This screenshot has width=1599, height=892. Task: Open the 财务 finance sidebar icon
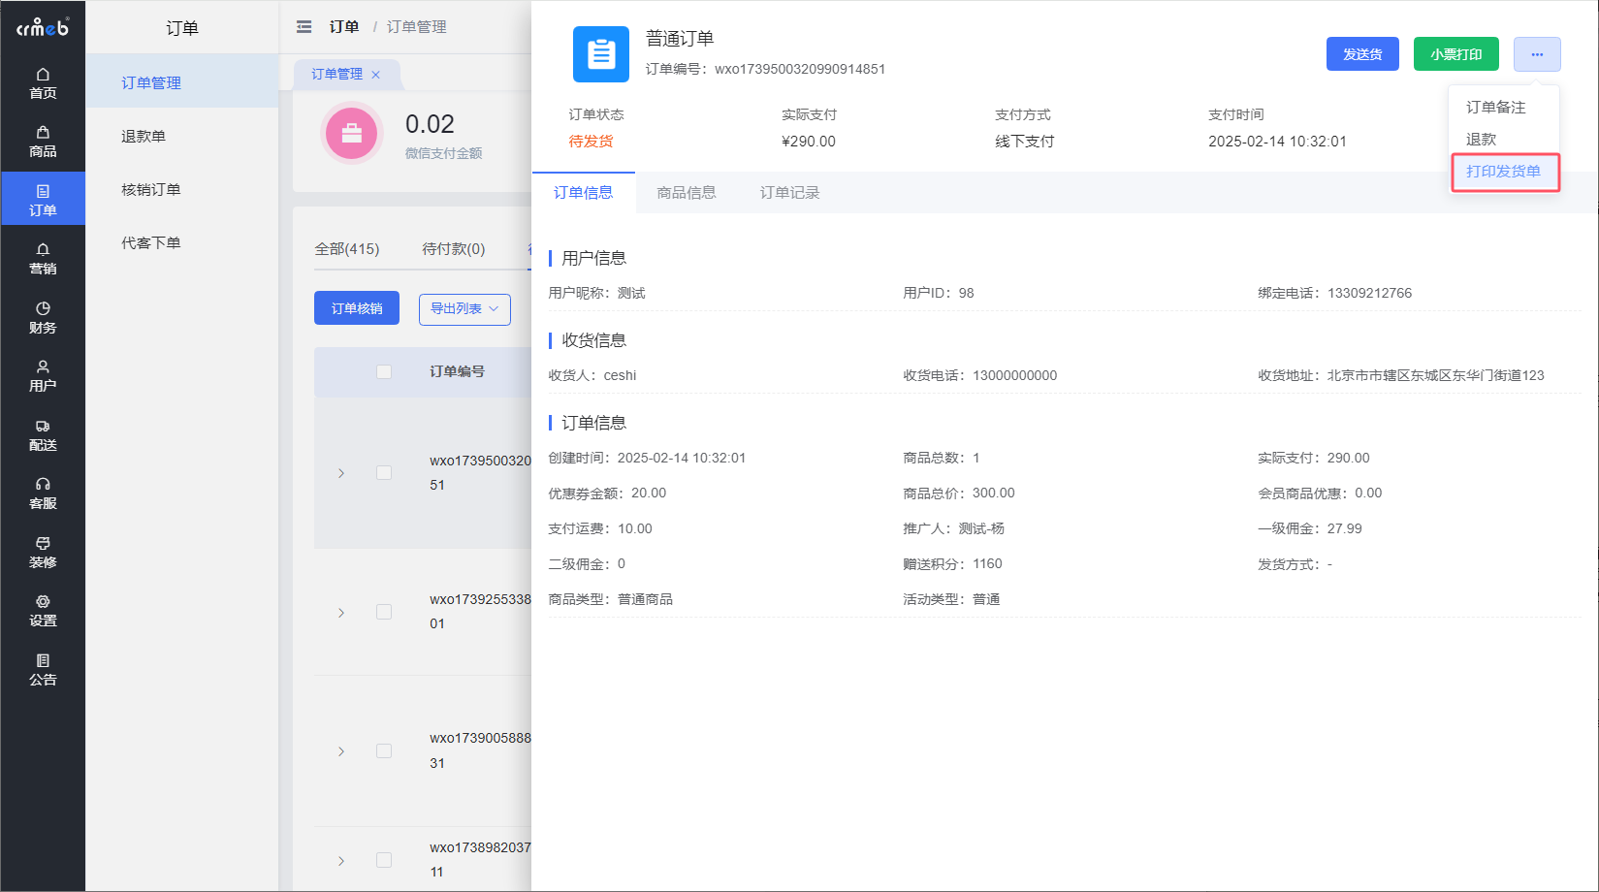[x=43, y=318]
